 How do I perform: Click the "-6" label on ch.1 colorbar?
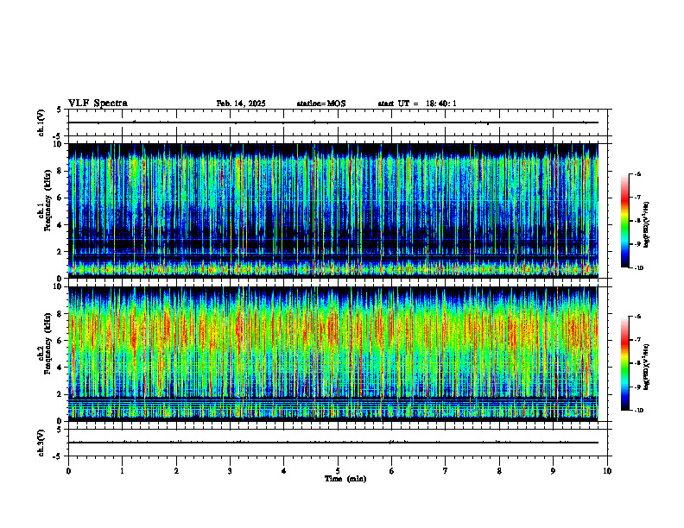[637, 174]
